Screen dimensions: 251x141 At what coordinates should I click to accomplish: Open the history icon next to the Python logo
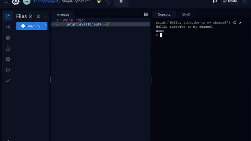108,2
